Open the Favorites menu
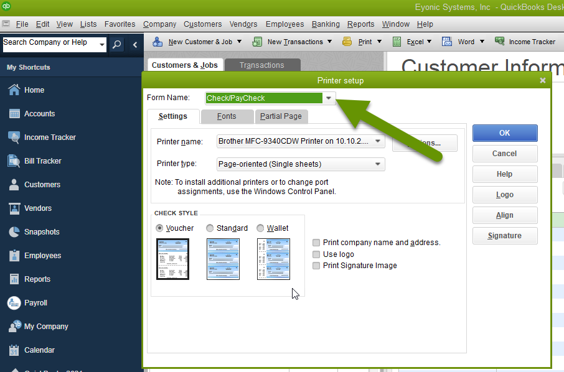The height and width of the screenshot is (372, 564). (120, 24)
